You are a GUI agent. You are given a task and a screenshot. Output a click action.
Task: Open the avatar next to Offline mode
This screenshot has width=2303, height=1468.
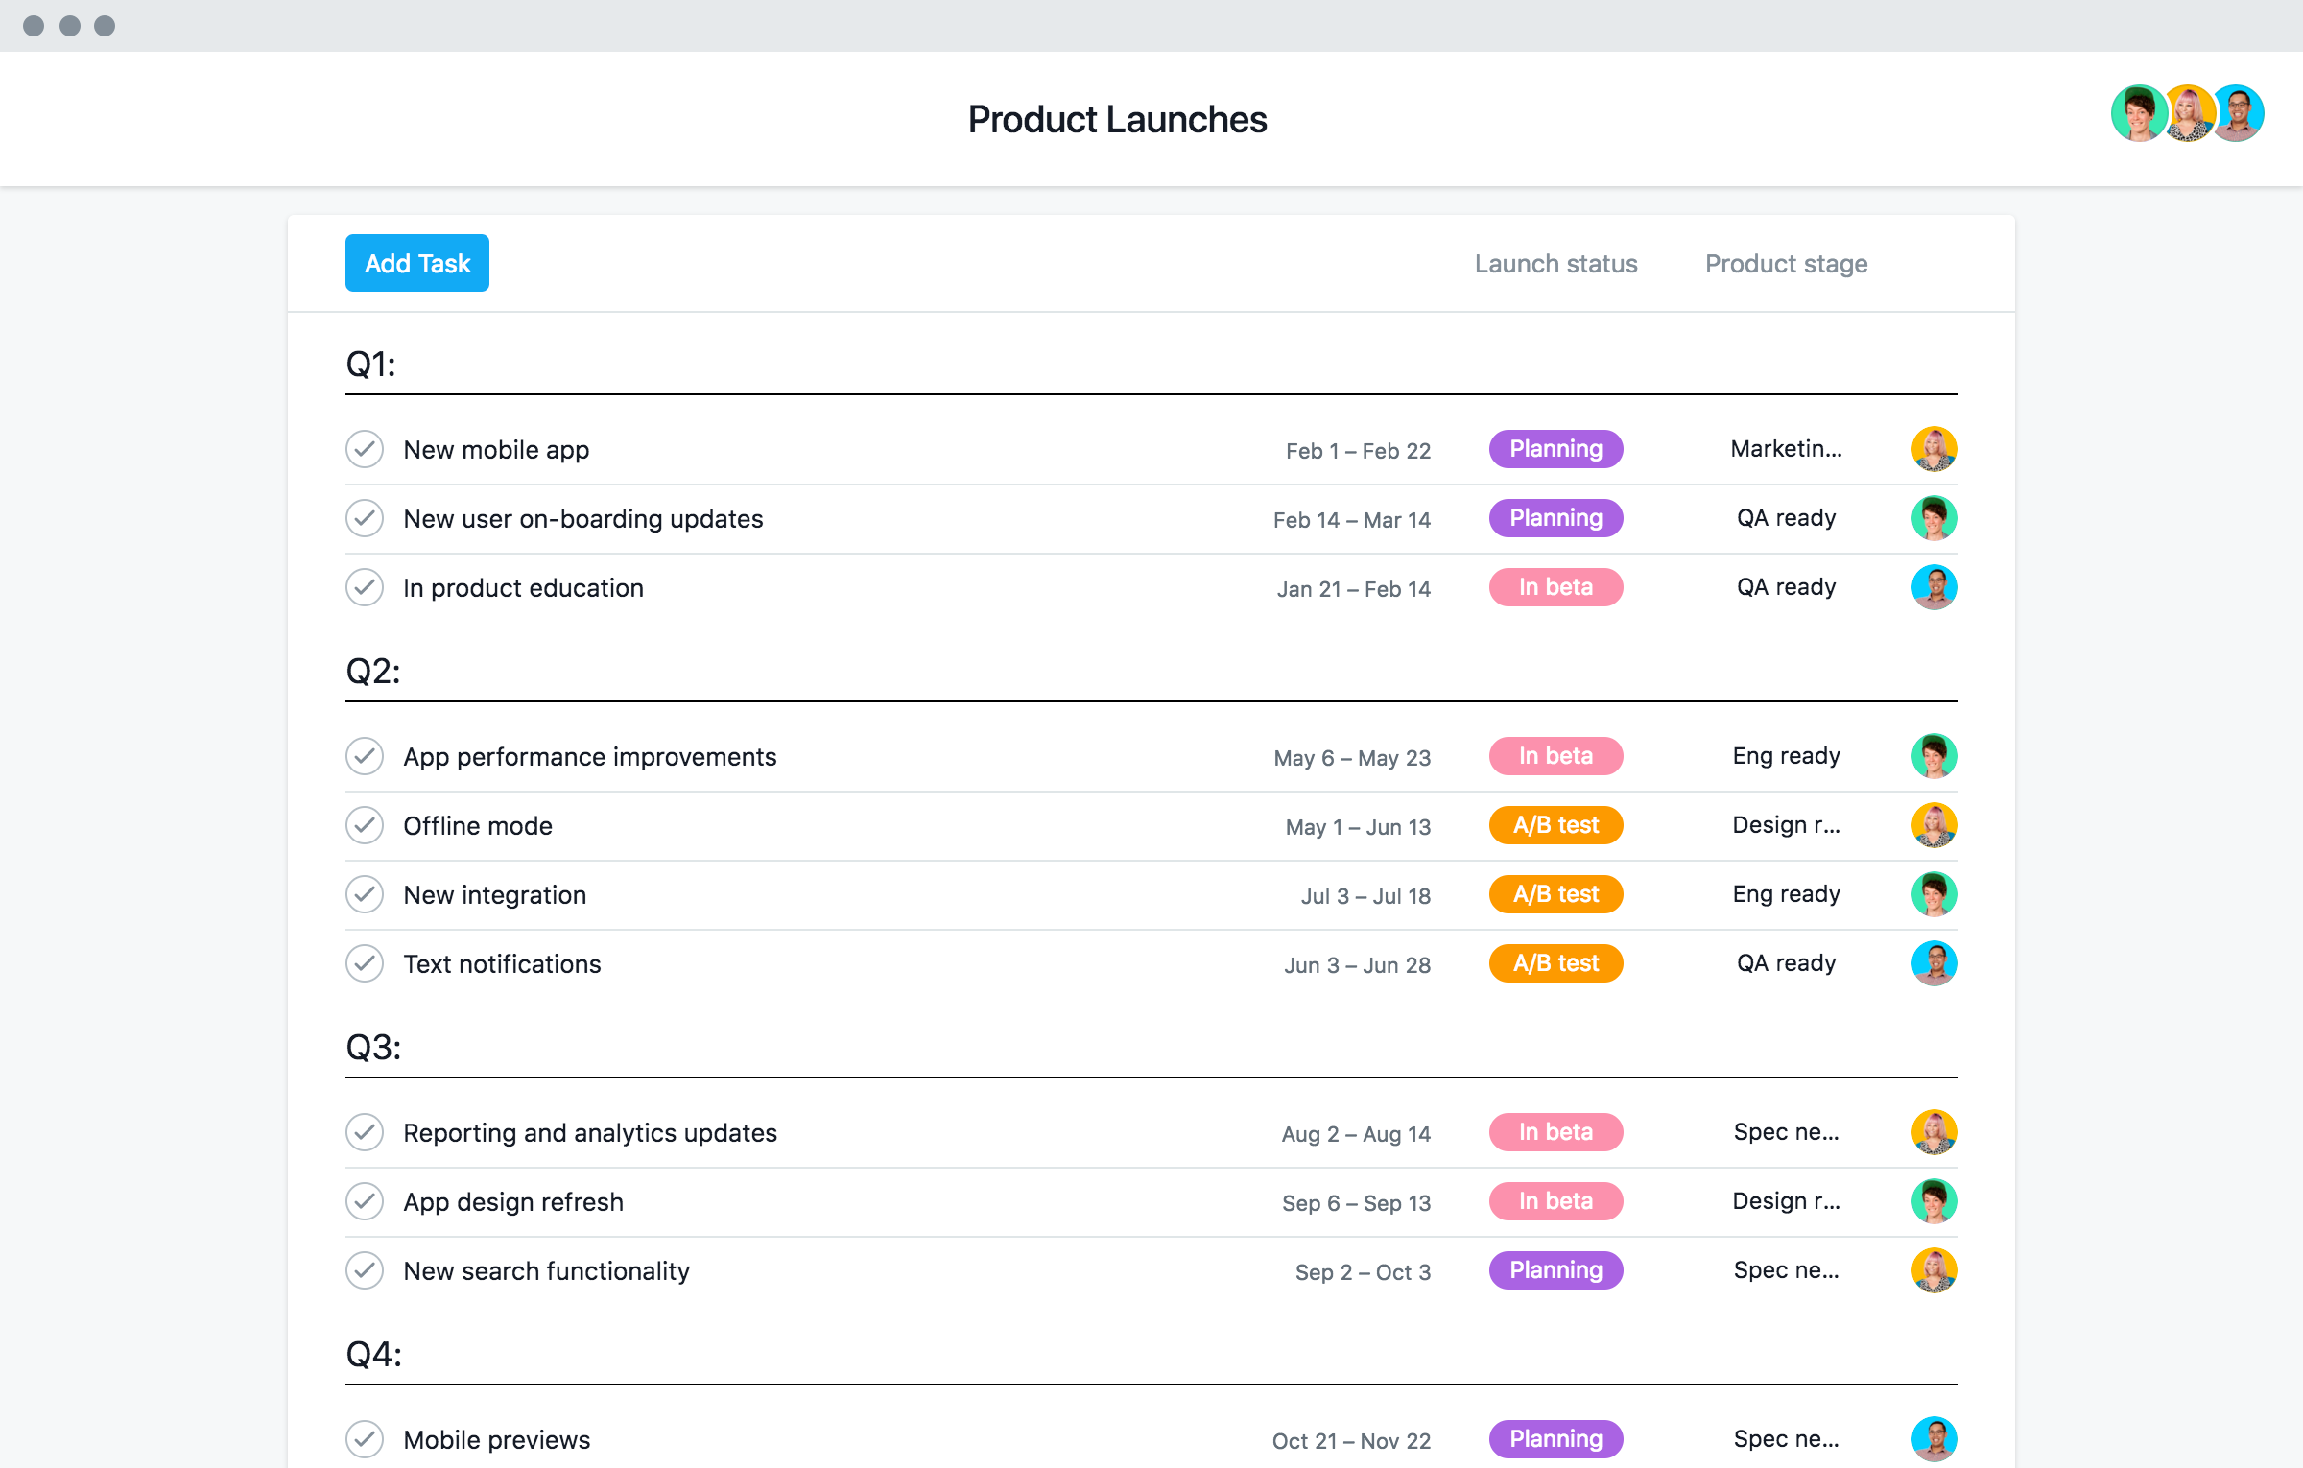(1935, 825)
